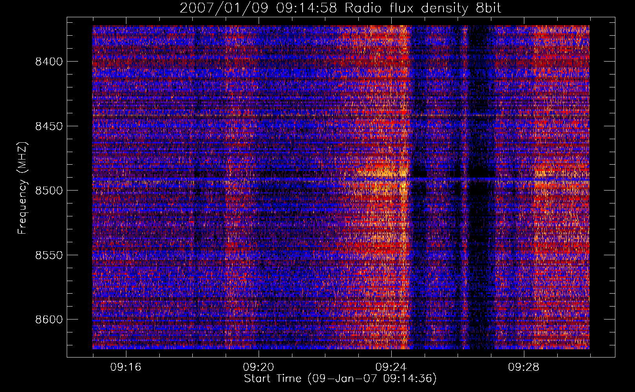
Task: Select the 8550 frequency axis label
Action: click(x=49, y=255)
